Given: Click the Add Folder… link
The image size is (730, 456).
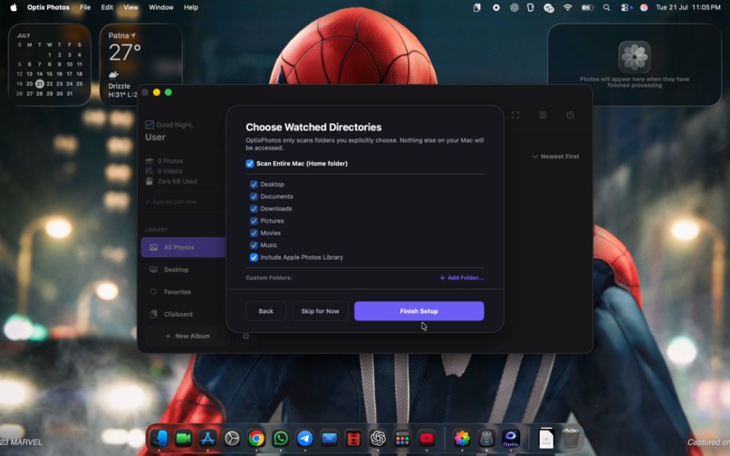Looking at the screenshot, I should [462, 278].
